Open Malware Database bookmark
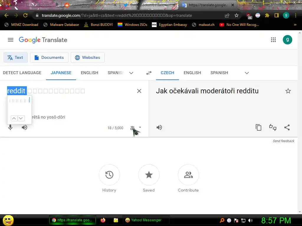The width and height of the screenshot is (302, 226). [x=61, y=25]
